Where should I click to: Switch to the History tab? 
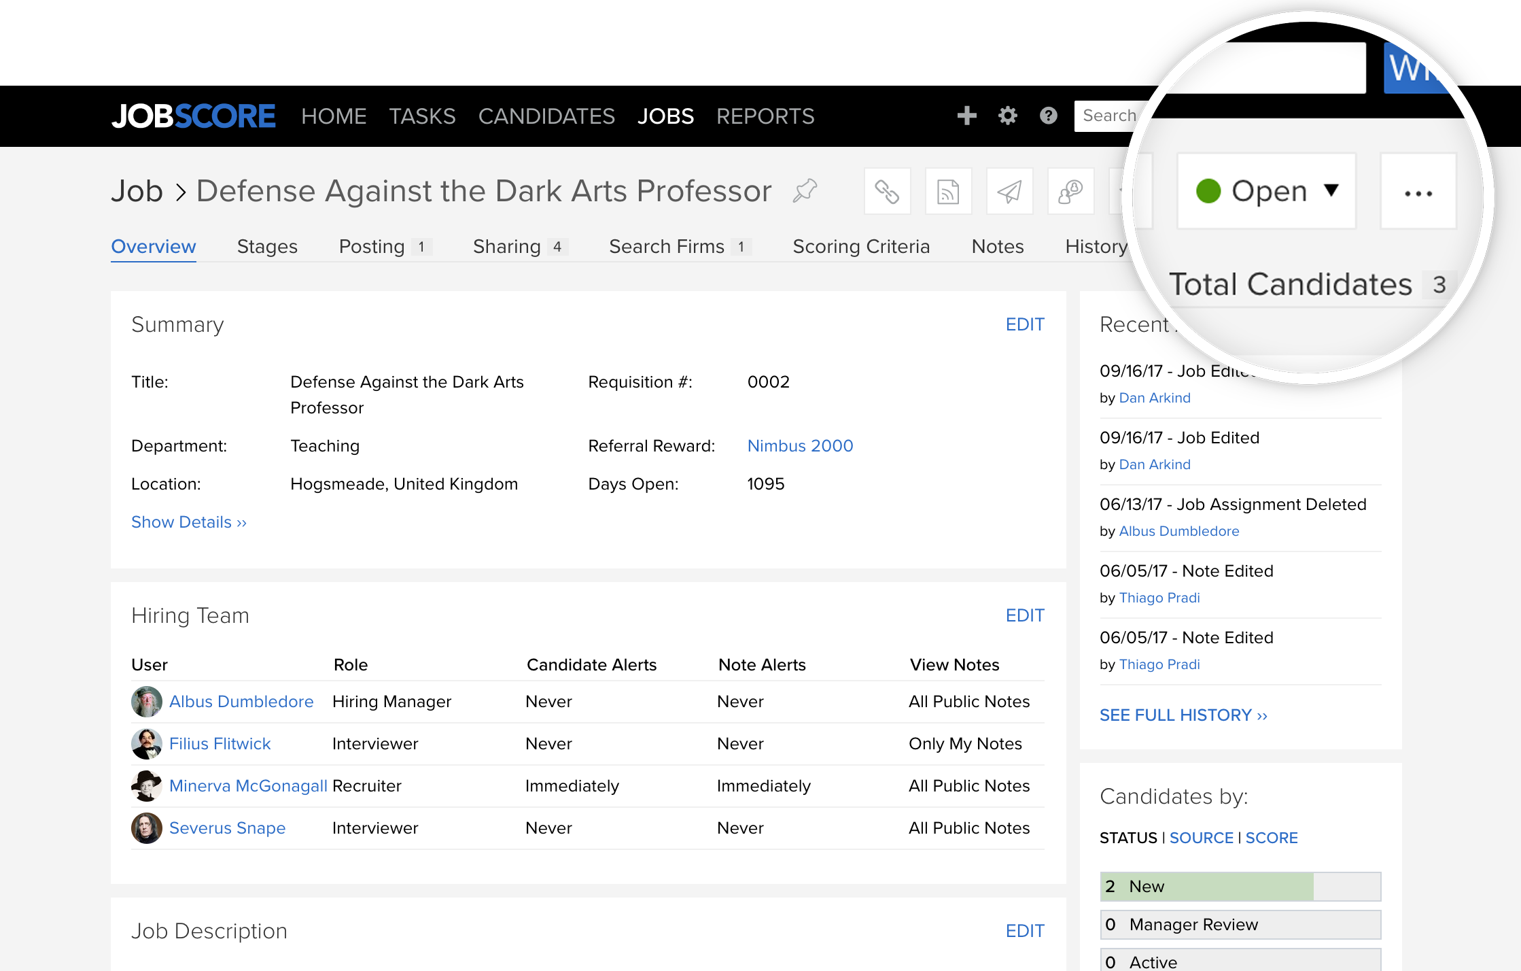point(1096,246)
